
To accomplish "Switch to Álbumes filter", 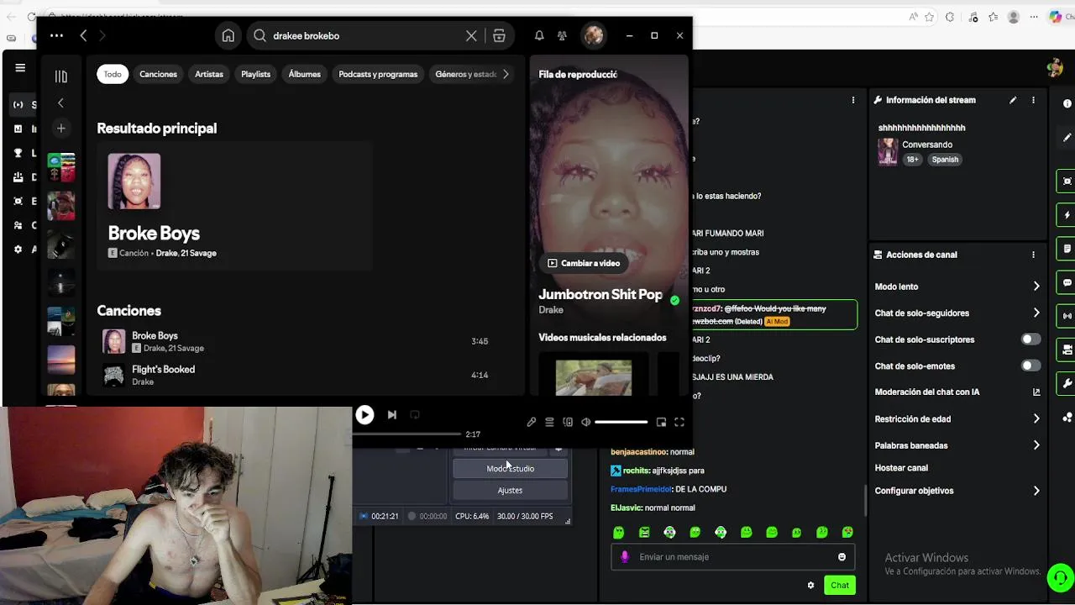I will tap(304, 74).
